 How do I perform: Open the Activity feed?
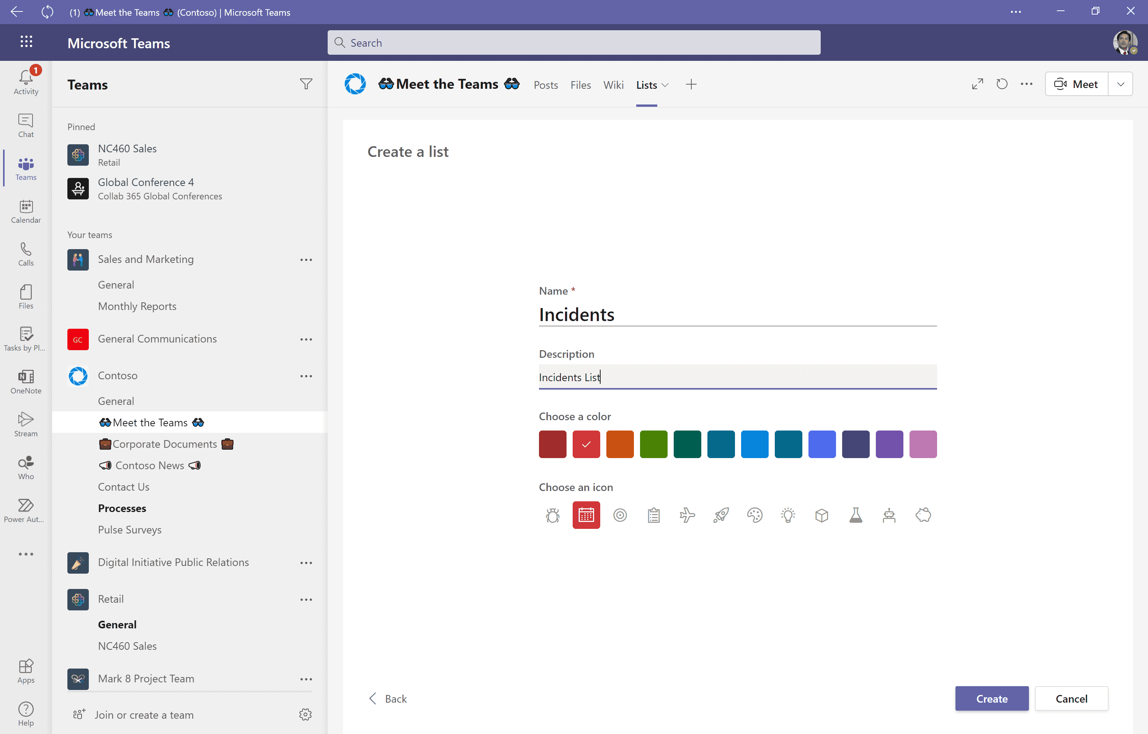(x=26, y=82)
